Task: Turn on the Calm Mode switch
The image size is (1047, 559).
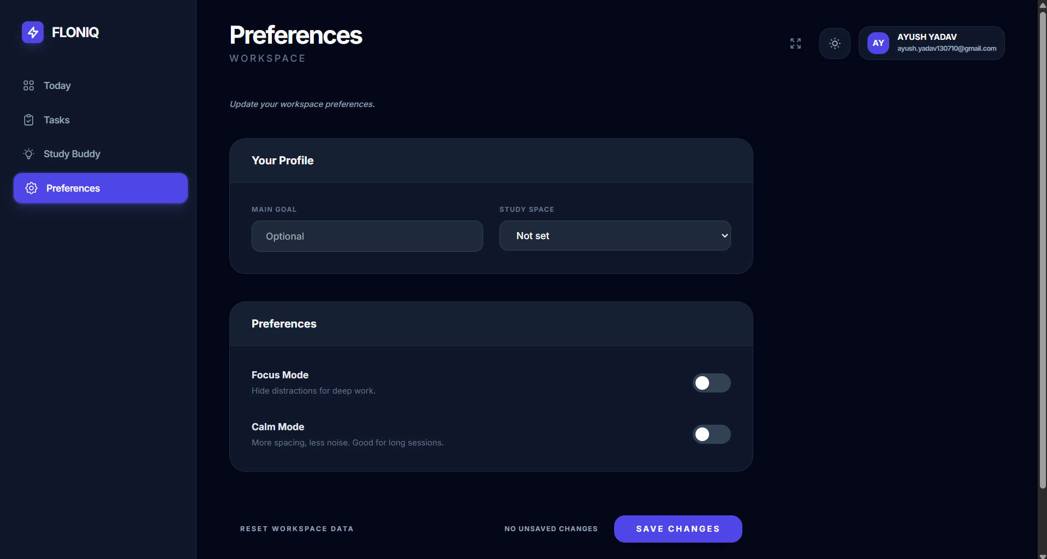Action: 711,435
